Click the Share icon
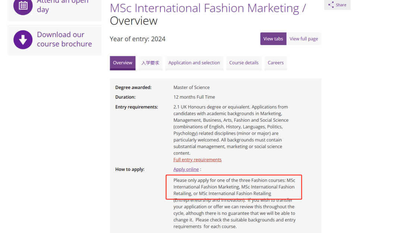 [331, 5]
